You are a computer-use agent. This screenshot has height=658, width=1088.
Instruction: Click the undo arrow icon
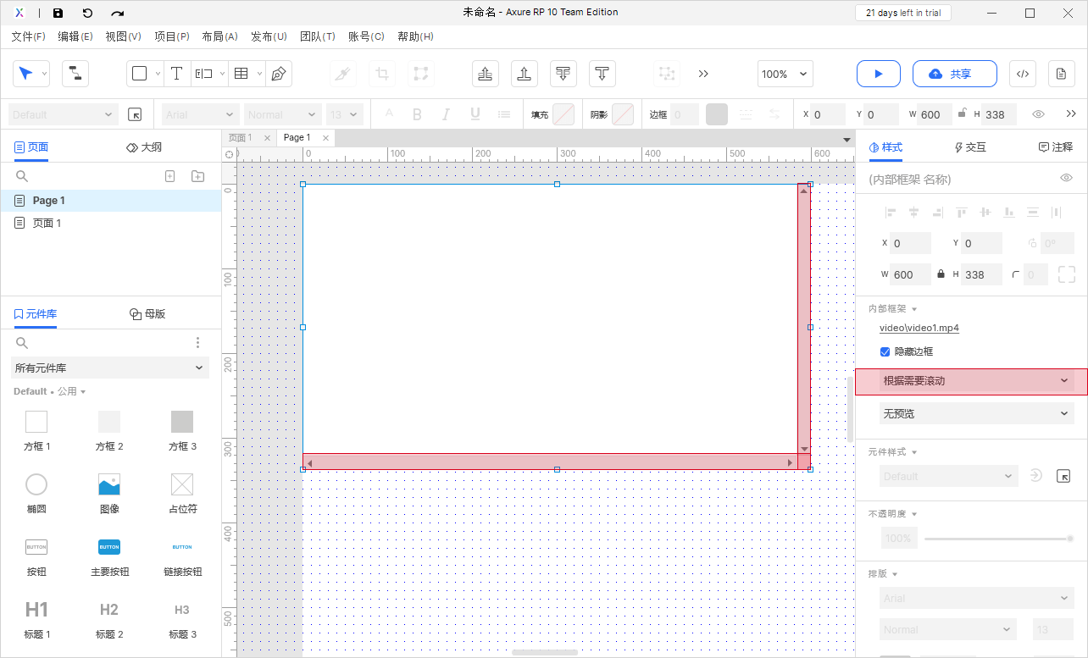[x=87, y=13]
